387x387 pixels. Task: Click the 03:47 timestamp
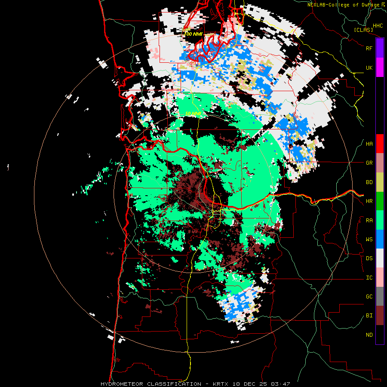[280, 384]
